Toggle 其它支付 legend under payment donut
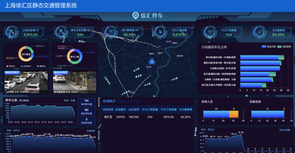Image resolution: width=295 pixels, height=153 pixels. (11, 66)
